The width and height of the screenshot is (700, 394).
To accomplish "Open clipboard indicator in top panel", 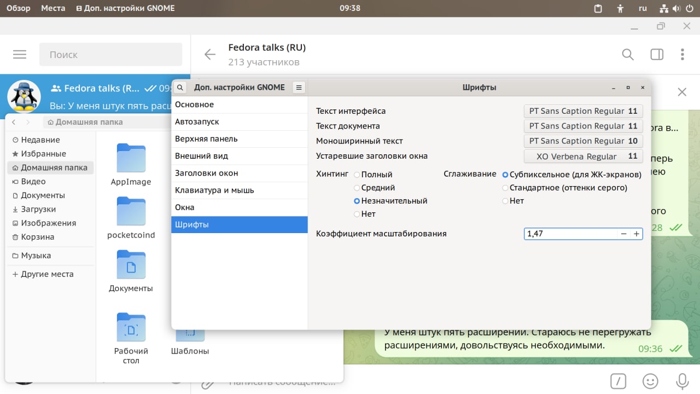I will point(598,9).
